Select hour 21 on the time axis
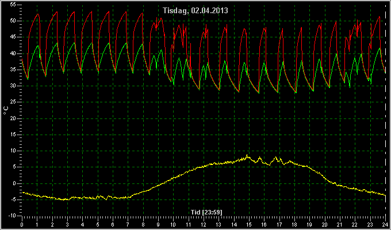This screenshot has height=230, width=391. pyautogui.click(x=340, y=224)
